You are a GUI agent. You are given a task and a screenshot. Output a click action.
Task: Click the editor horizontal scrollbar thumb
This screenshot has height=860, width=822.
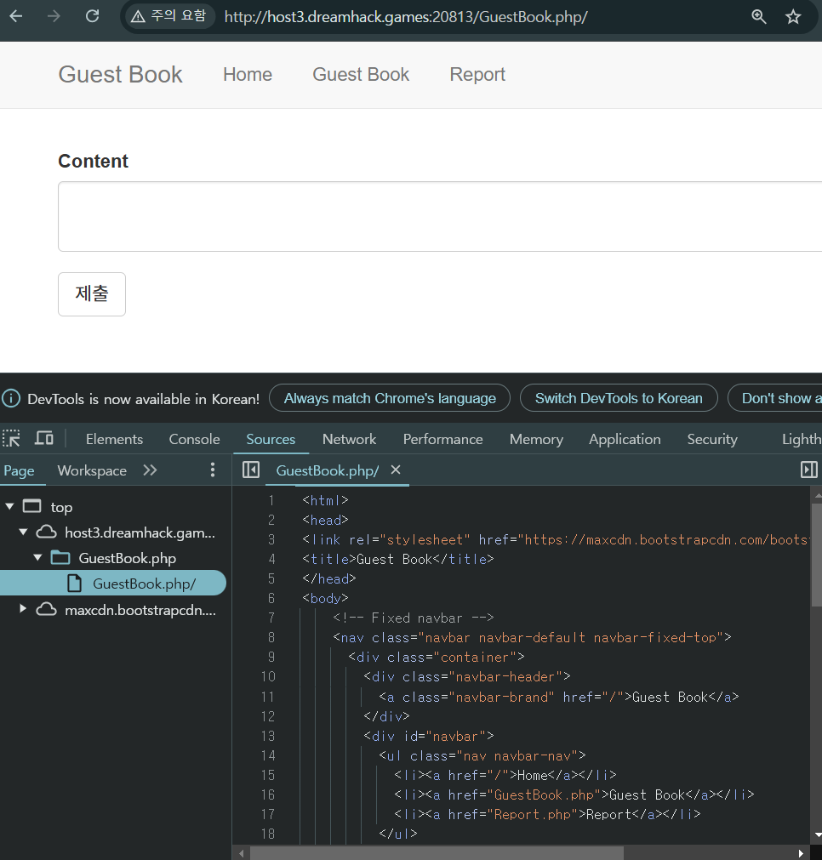pyautogui.click(x=437, y=853)
